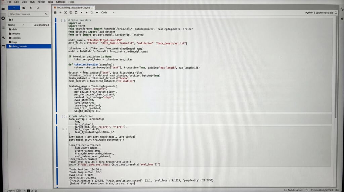The image size is (344, 192).
Task: Click the Python 3 (ipykernel) kernel name at top right
Action: click(x=319, y=13)
